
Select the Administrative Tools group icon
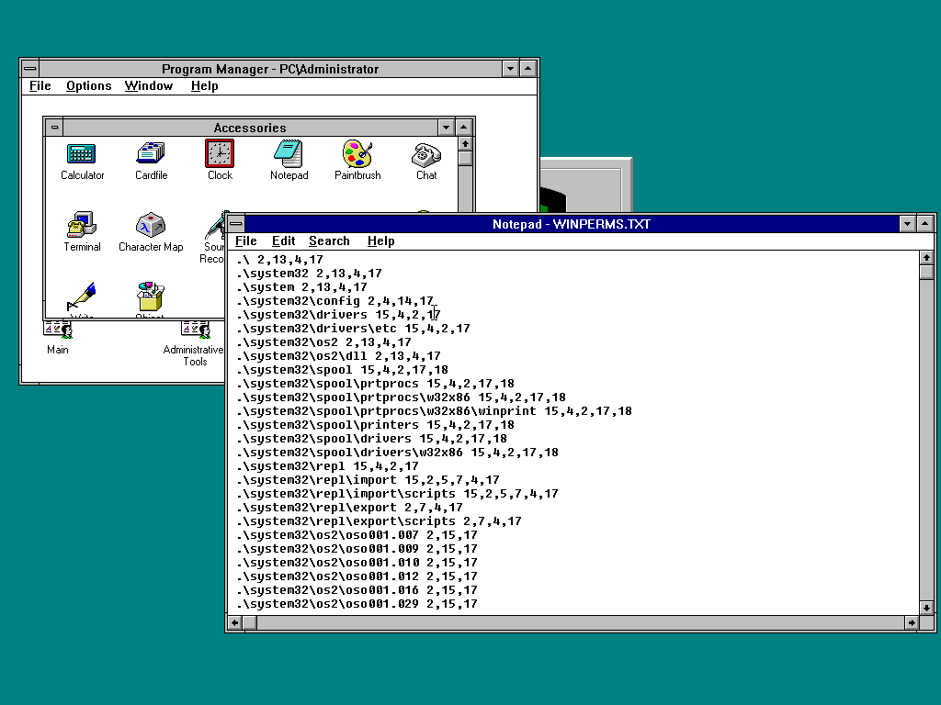click(195, 330)
